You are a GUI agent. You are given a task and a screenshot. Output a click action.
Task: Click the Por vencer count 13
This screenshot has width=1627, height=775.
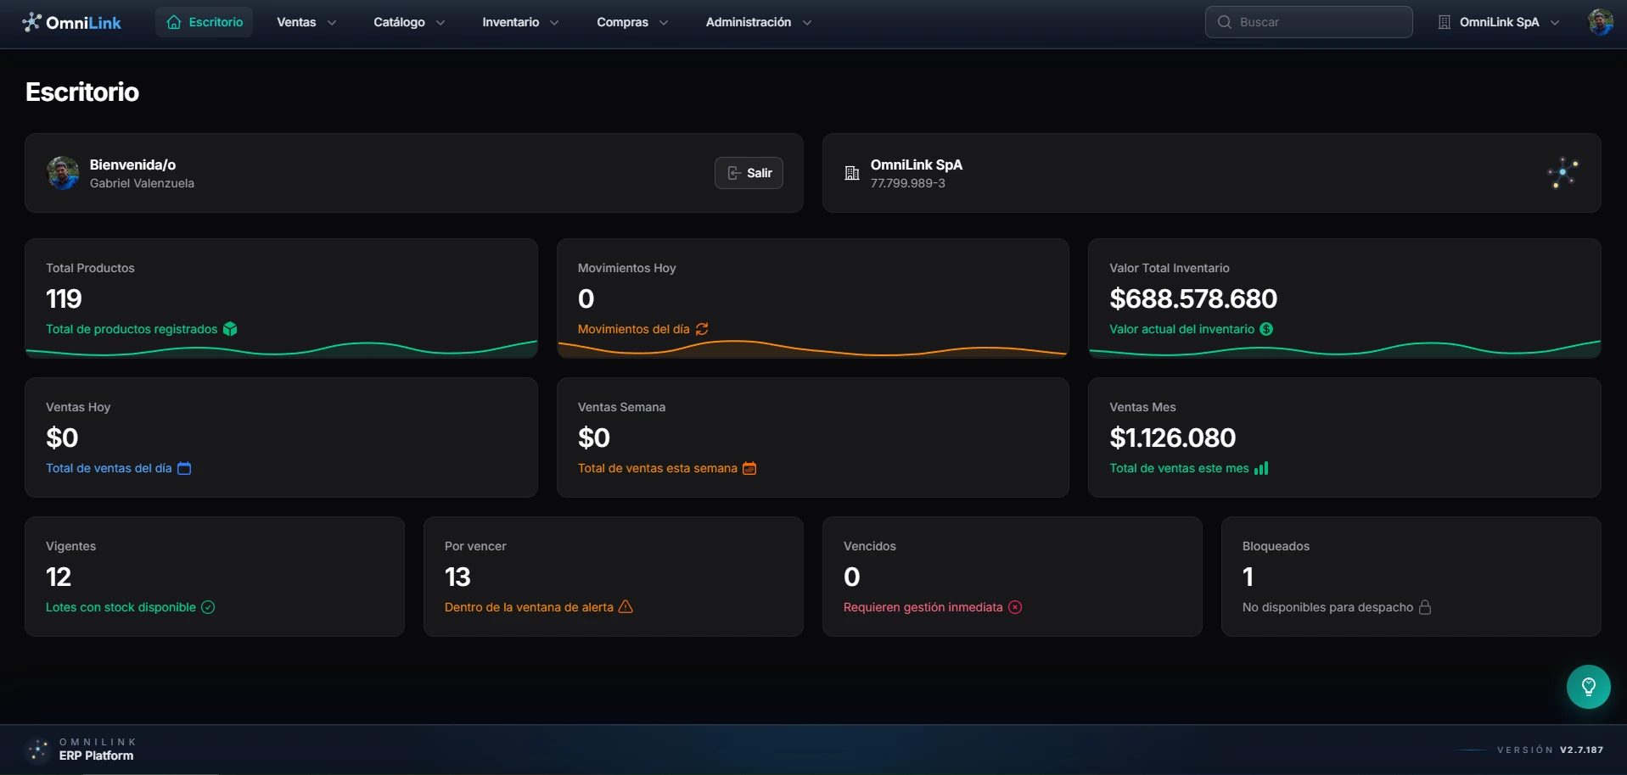(x=457, y=577)
